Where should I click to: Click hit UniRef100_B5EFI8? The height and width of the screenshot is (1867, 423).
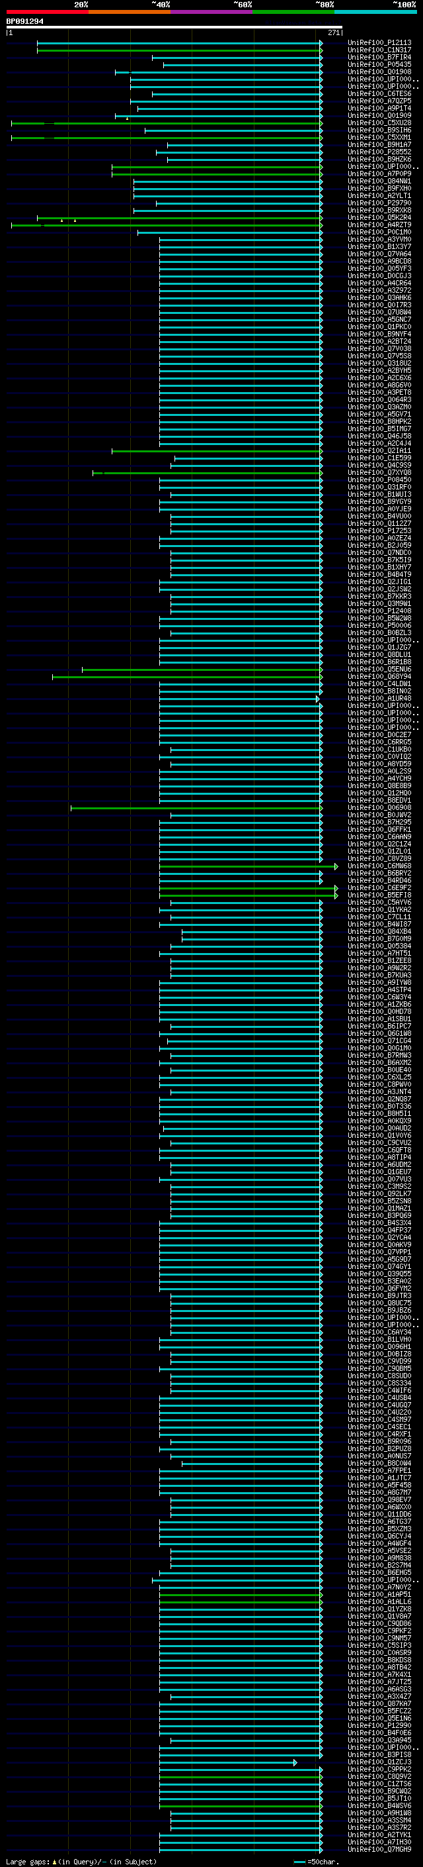379,894
